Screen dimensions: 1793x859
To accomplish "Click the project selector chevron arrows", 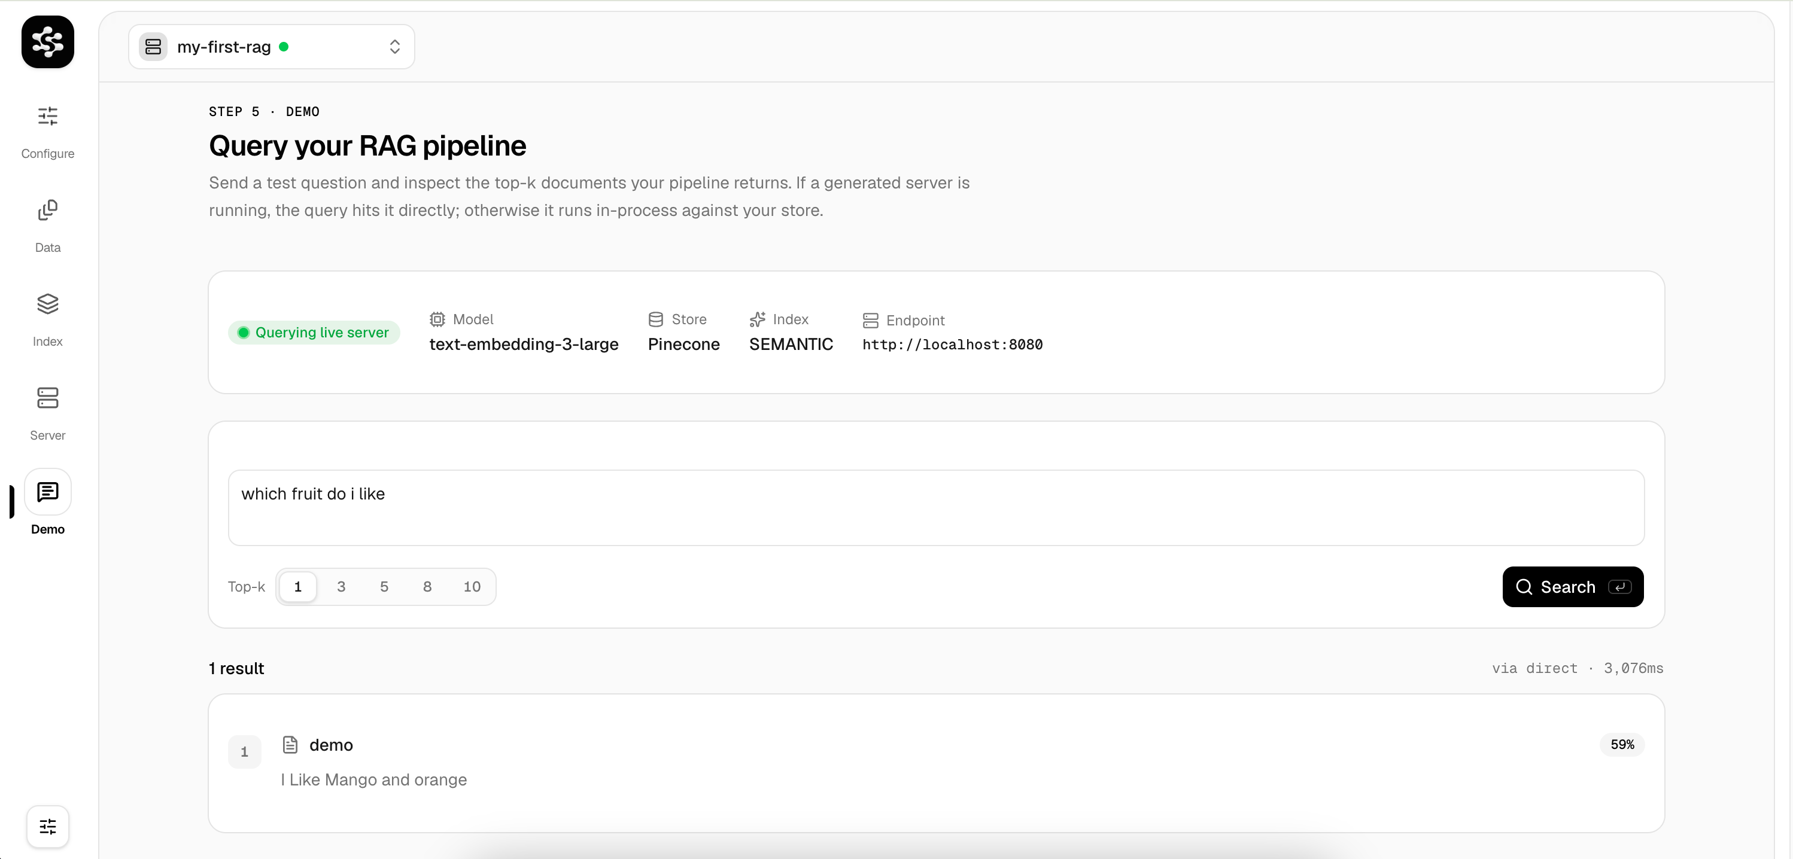I will coord(394,47).
